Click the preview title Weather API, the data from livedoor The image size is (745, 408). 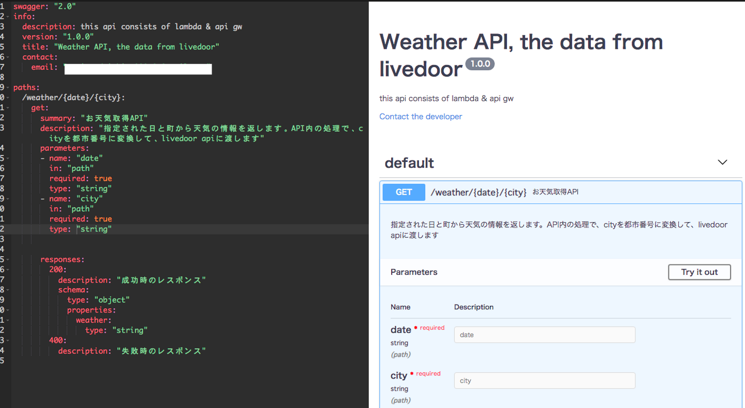[521, 55]
